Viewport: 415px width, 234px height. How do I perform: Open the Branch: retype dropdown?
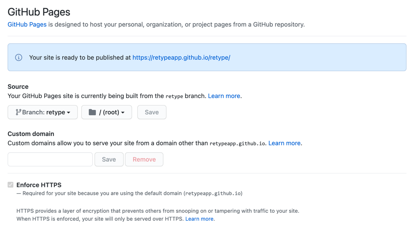pos(42,112)
